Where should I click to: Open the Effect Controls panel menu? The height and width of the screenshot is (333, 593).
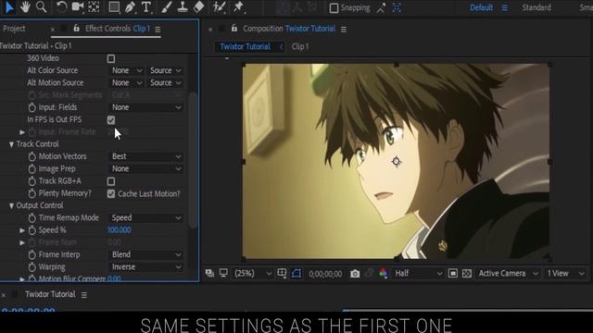click(158, 29)
